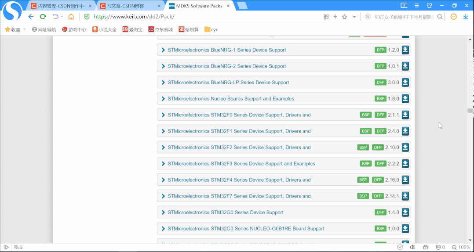Open the favorites 收藏 dropdown arrow
474x252 pixels.
(x=25, y=29)
